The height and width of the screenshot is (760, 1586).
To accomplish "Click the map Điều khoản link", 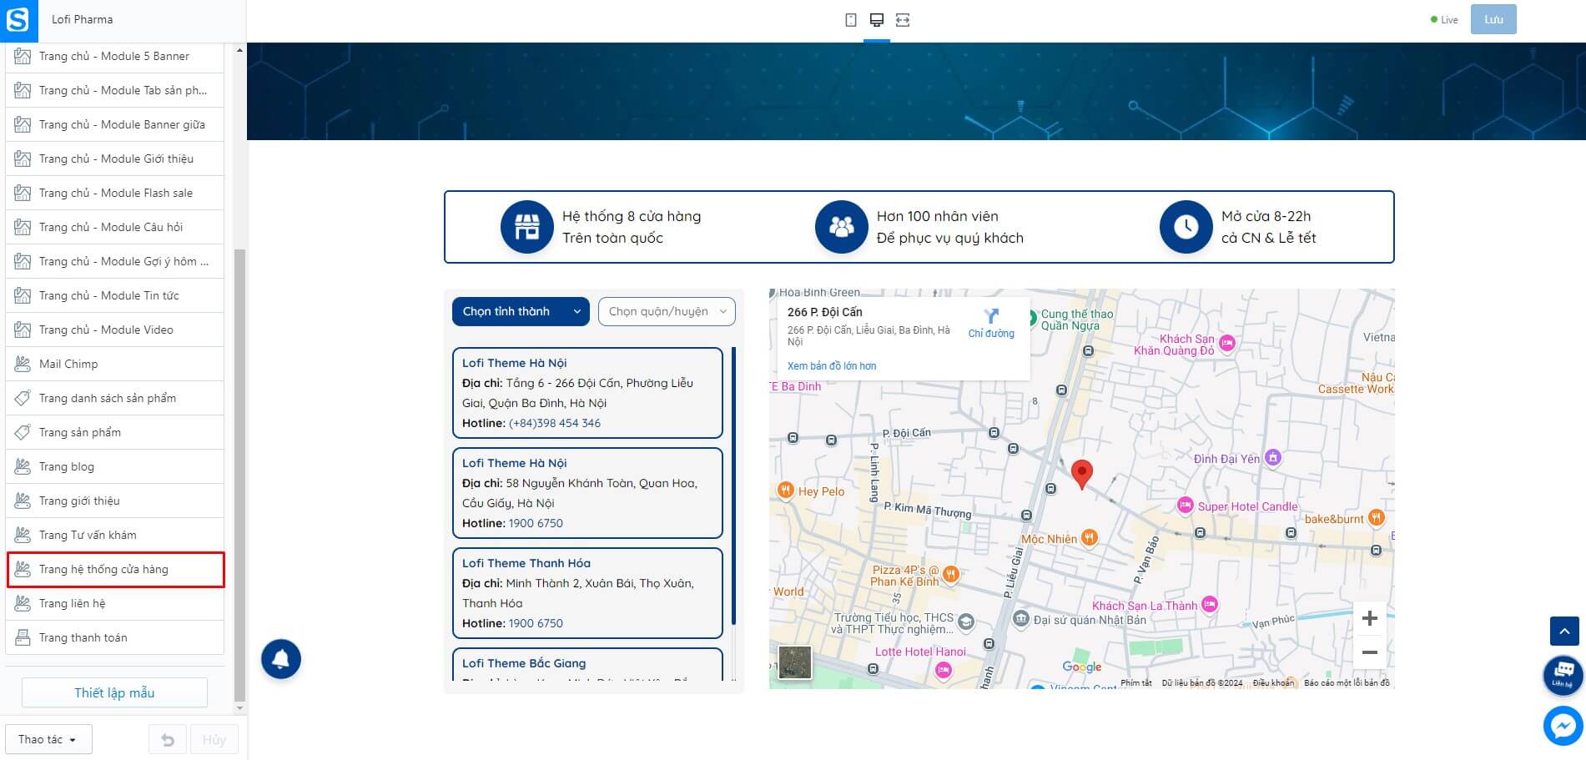I will pos(1272,682).
